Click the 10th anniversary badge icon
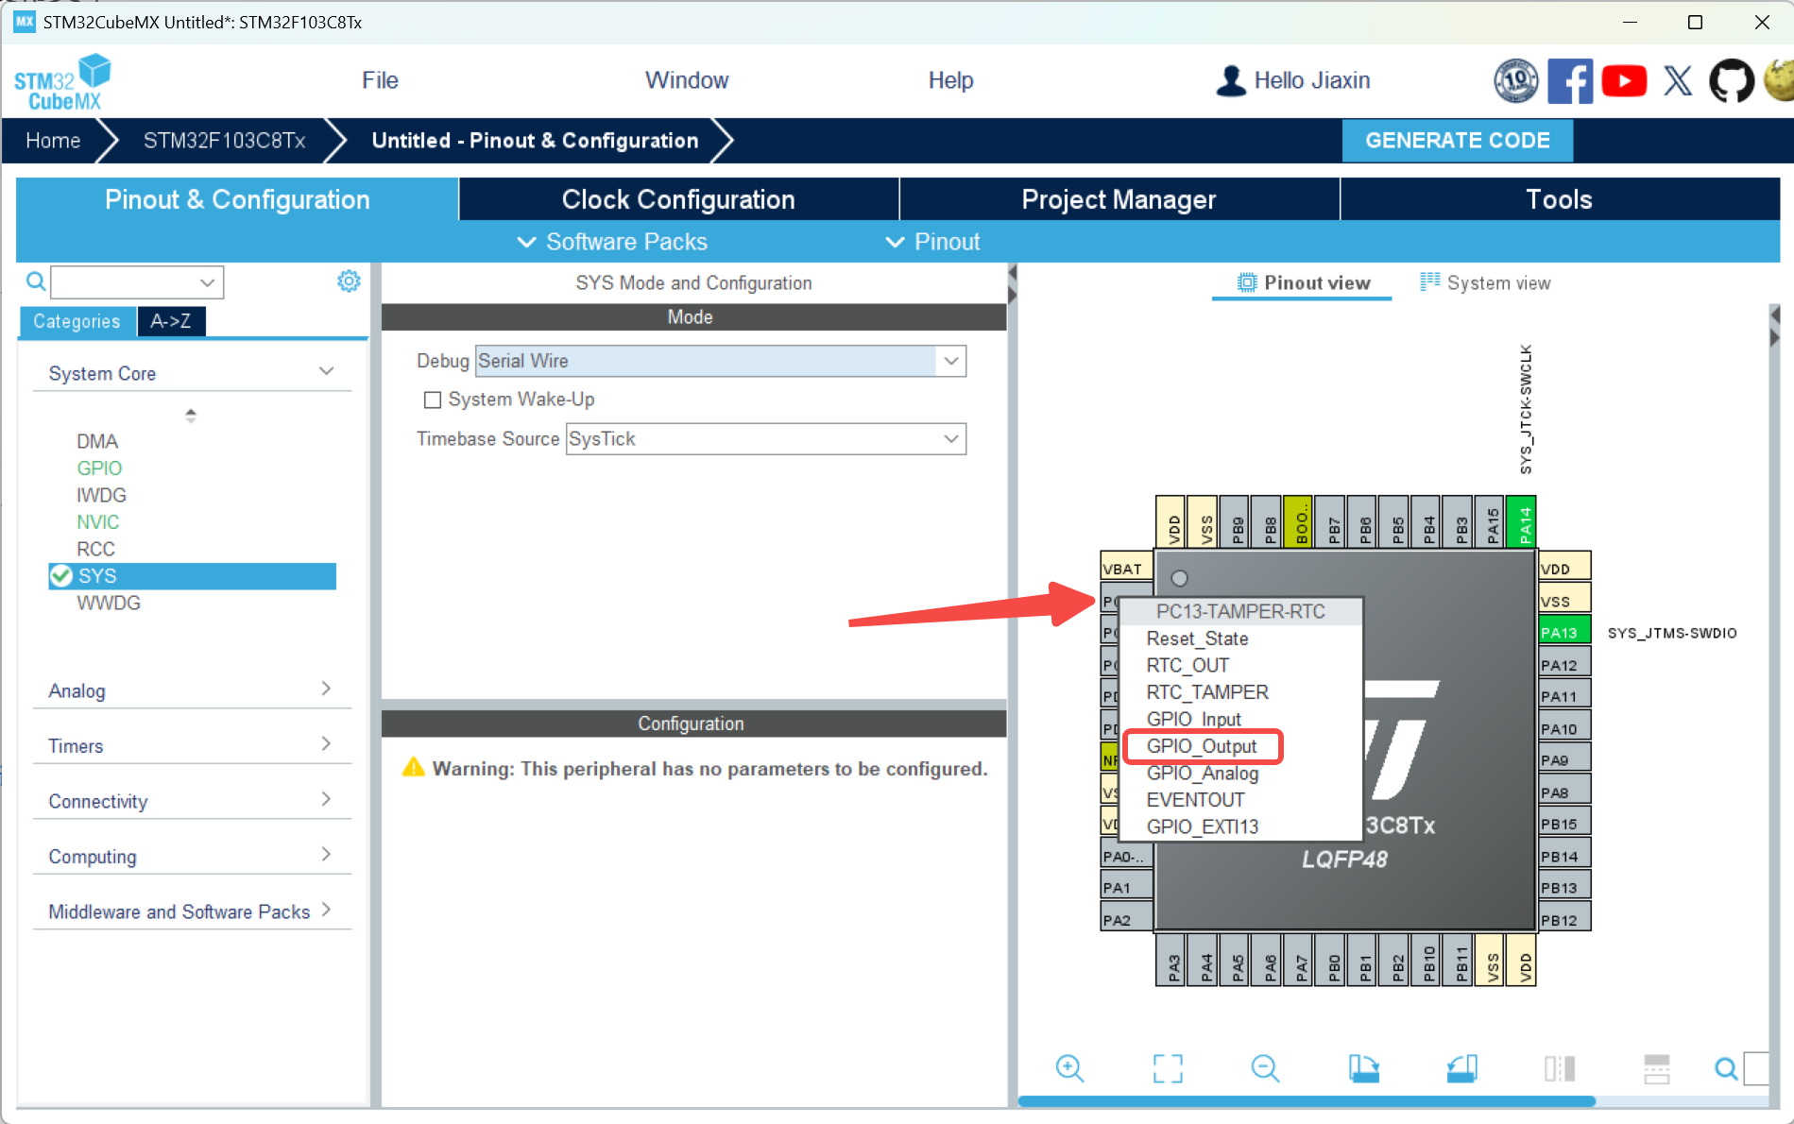1794x1124 pixels. (1515, 81)
